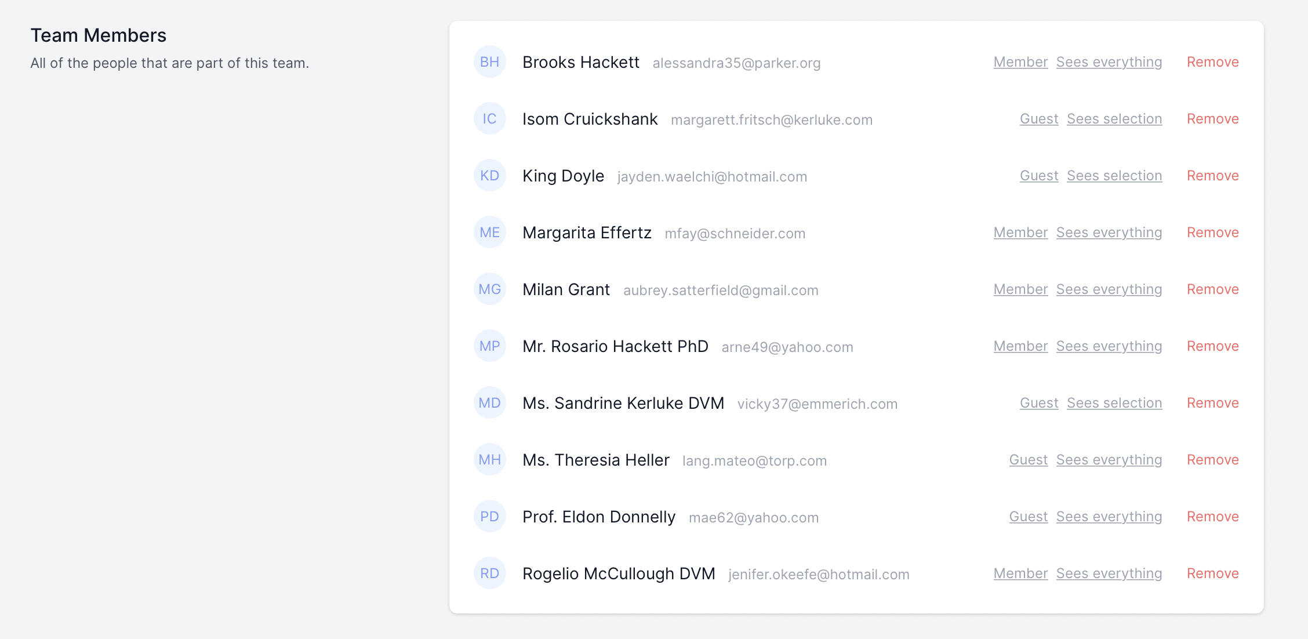The height and width of the screenshot is (639, 1308).
Task: Select the name King Doyle
Action: coord(564,176)
